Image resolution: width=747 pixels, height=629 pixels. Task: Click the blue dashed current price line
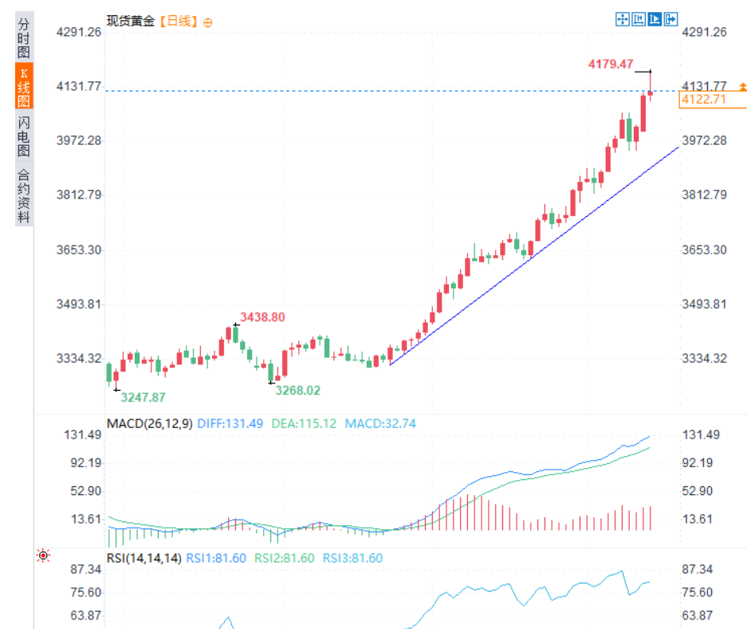pyautogui.click(x=359, y=91)
